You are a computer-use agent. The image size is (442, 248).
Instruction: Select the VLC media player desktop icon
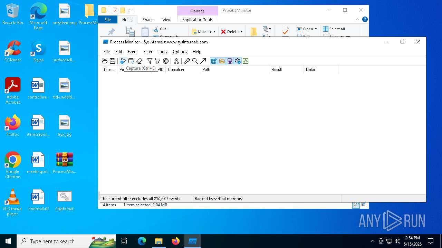(13, 203)
